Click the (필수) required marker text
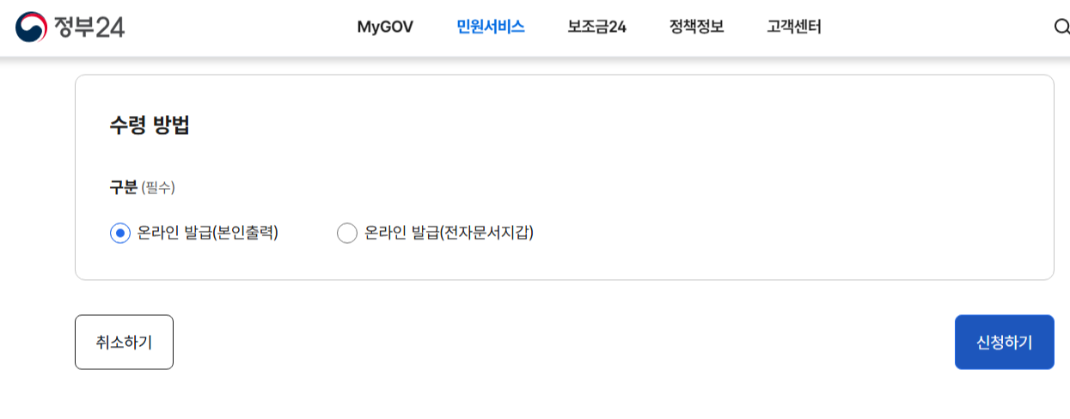The image size is (1070, 419). coord(158,187)
